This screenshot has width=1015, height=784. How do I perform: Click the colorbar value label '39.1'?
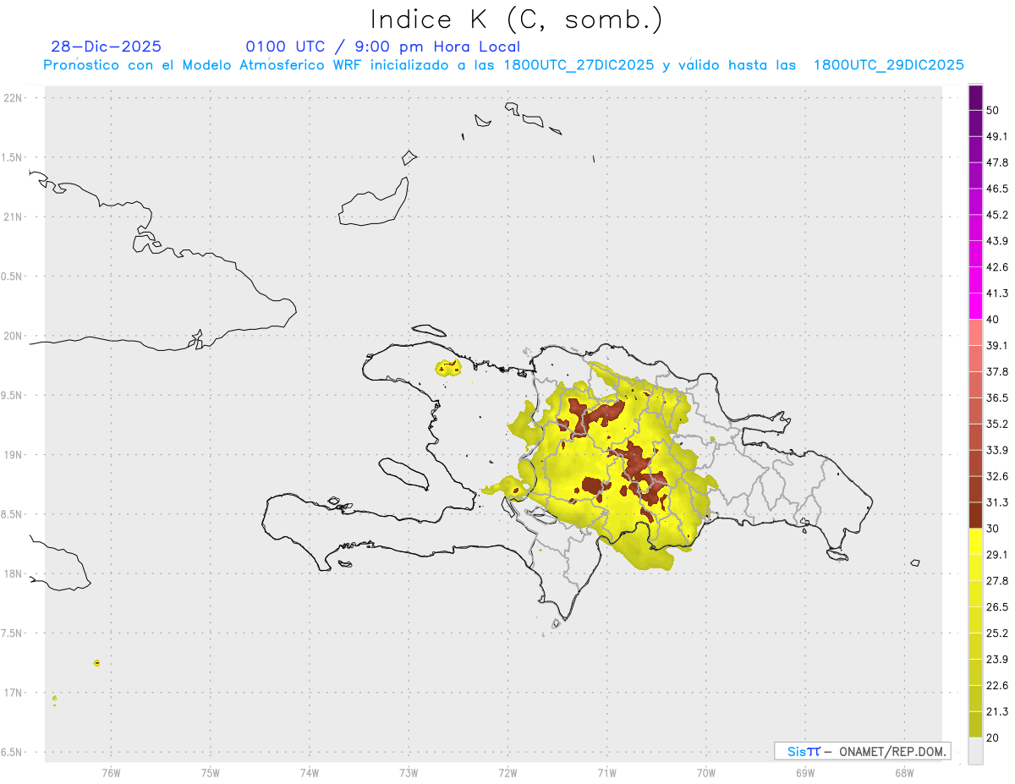[997, 346]
